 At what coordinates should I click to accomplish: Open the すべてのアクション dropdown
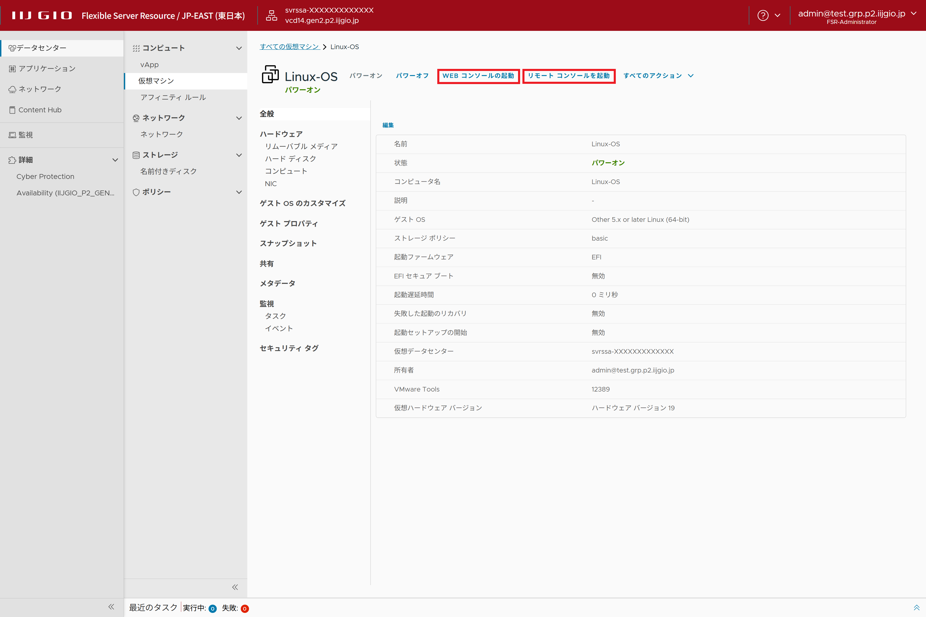(x=658, y=76)
